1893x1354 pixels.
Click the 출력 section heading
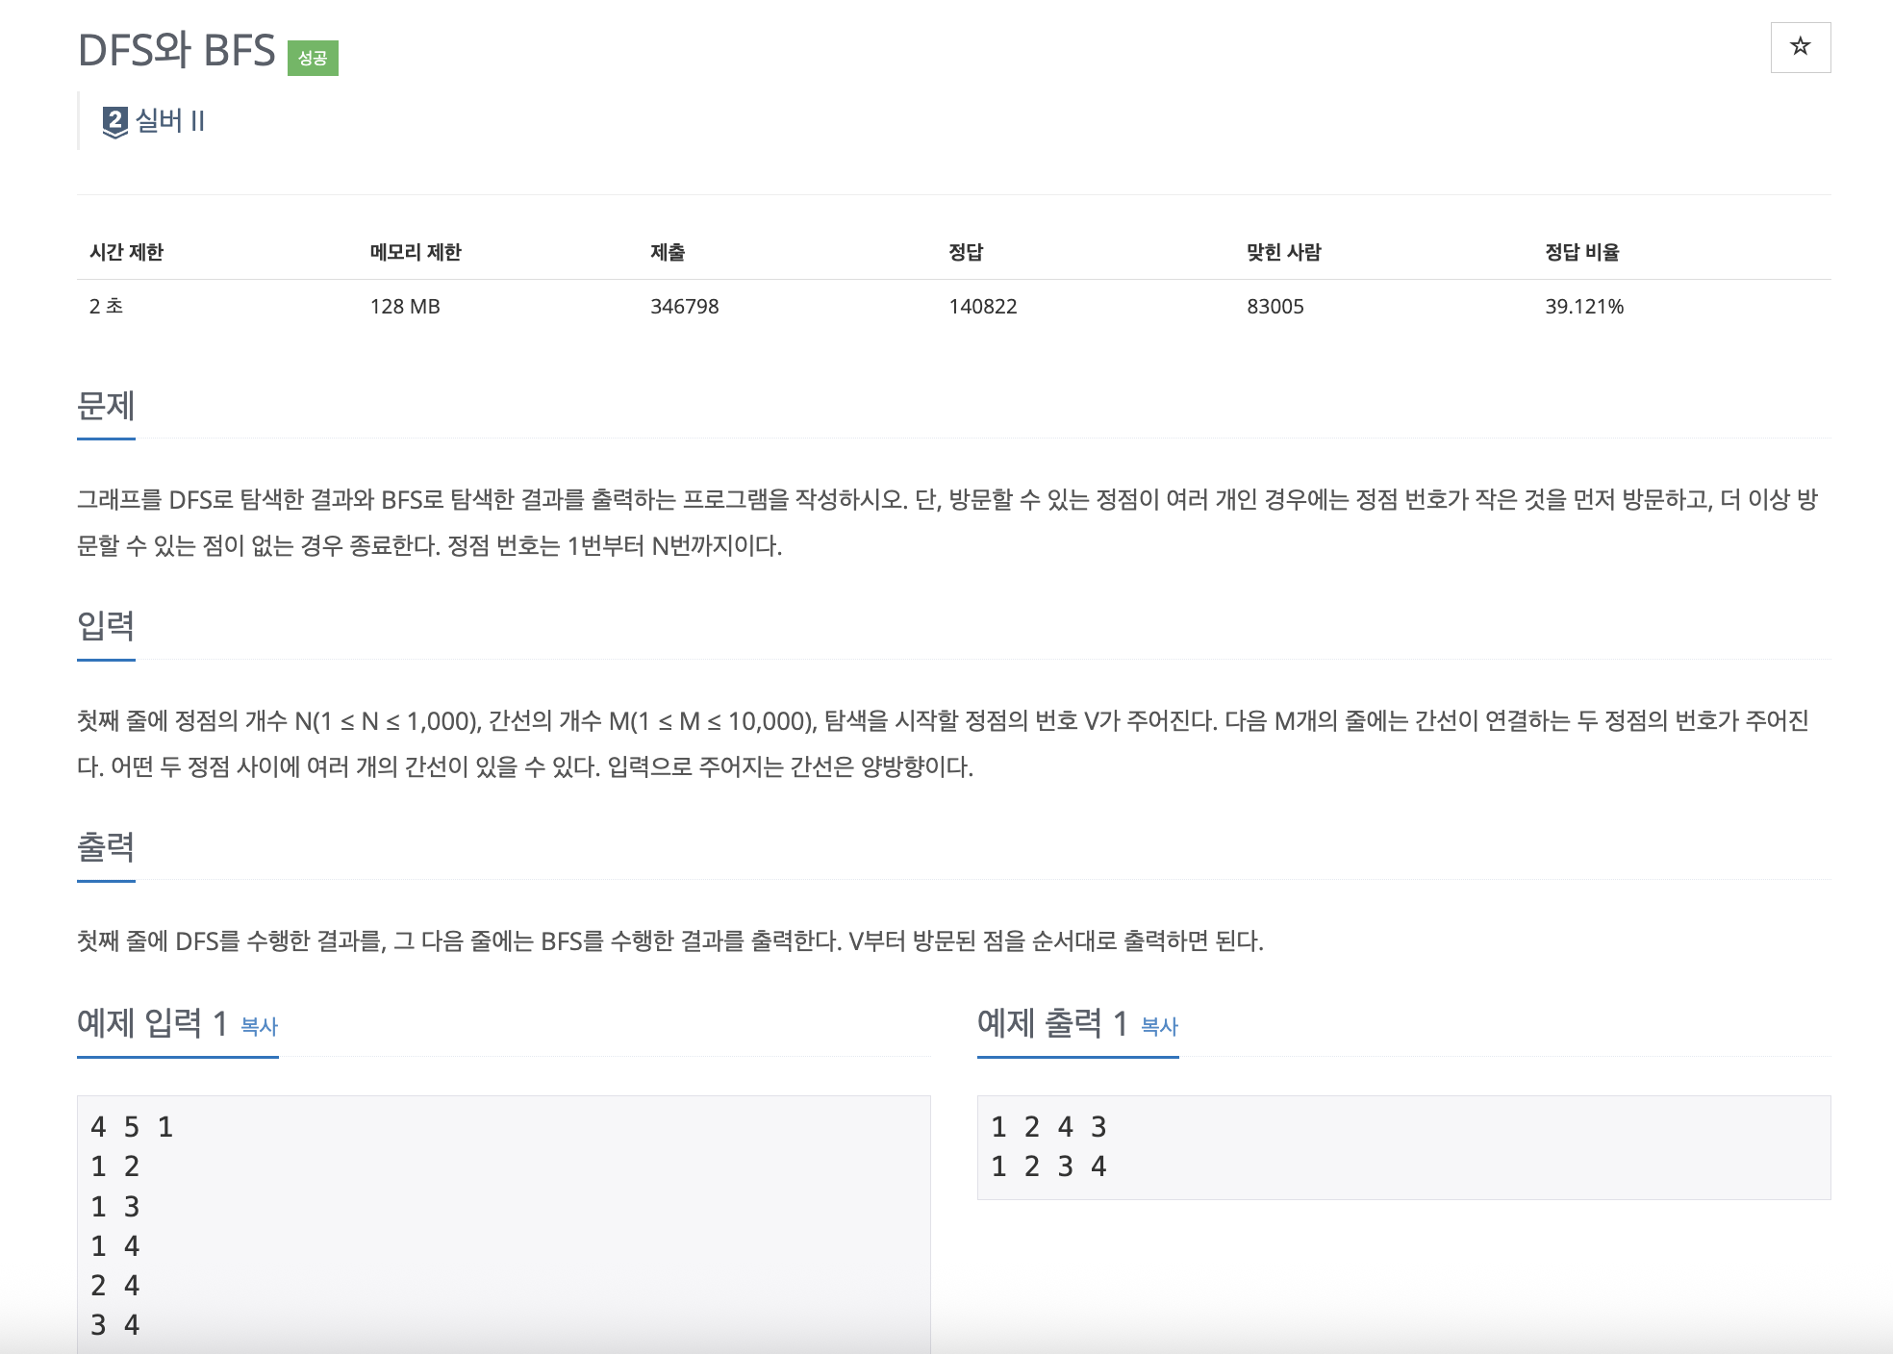106,847
